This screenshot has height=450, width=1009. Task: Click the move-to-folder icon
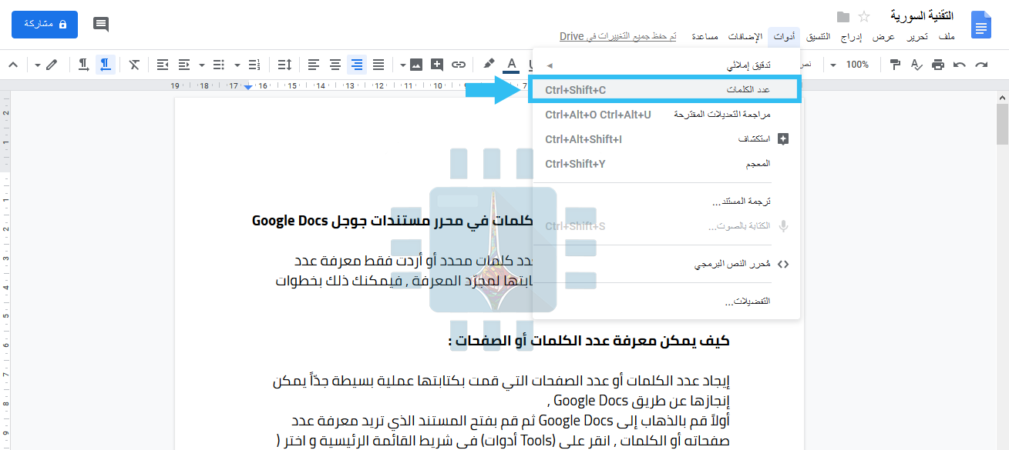point(843,17)
